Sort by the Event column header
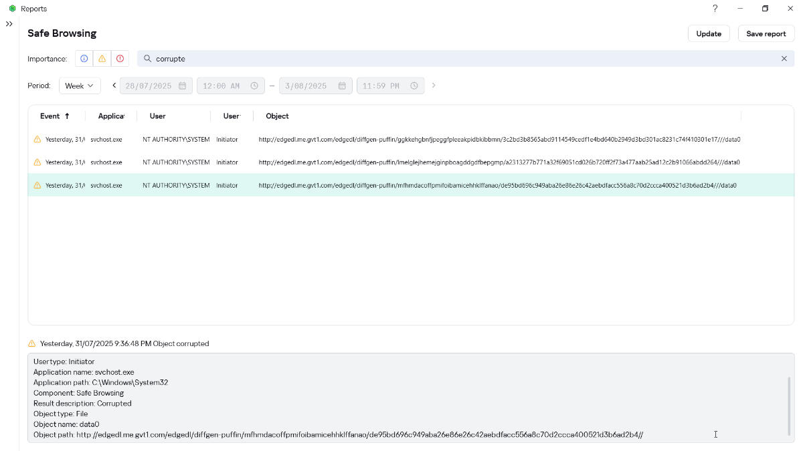 [50, 116]
